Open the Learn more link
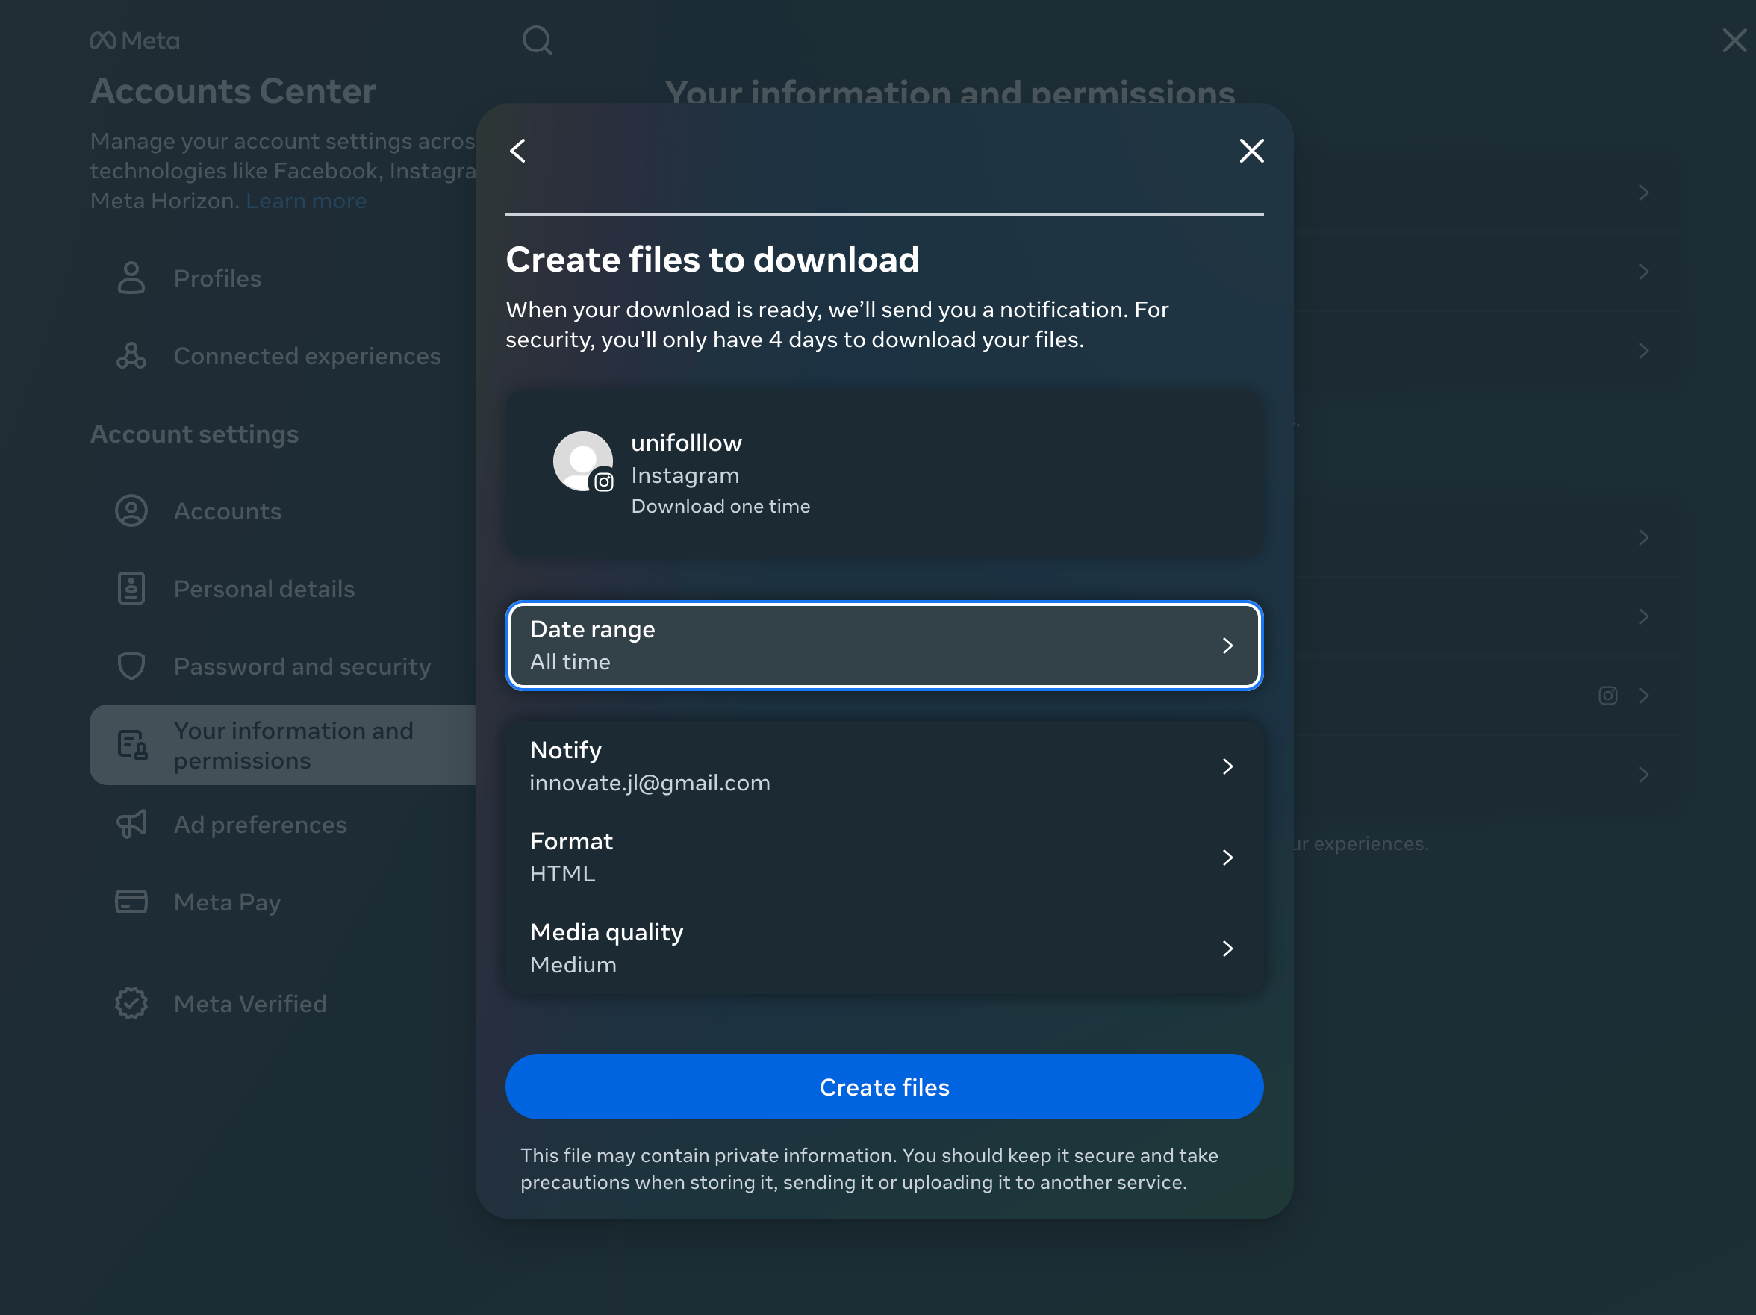Screen dimensions: 1756x1315 pos(306,201)
